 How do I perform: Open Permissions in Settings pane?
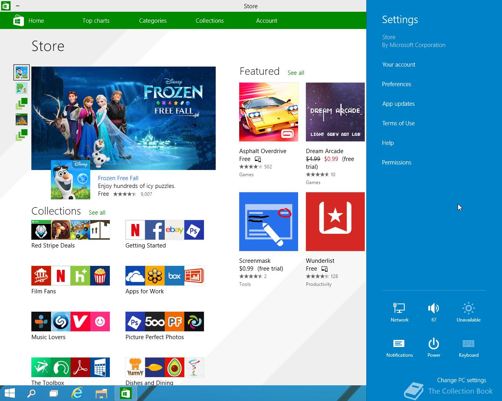(397, 163)
